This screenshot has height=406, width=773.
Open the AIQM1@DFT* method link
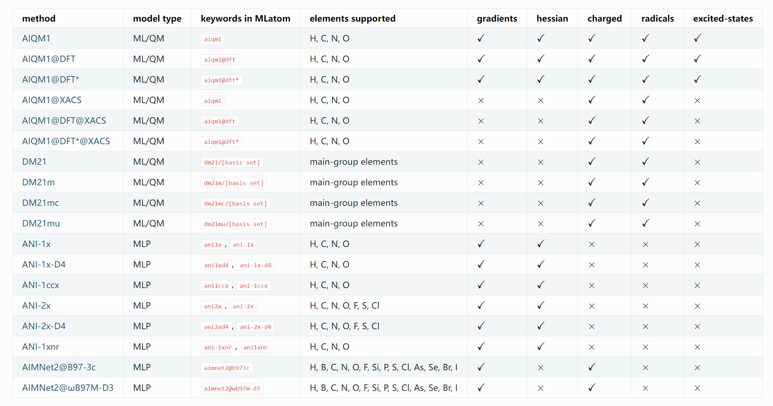click(51, 80)
